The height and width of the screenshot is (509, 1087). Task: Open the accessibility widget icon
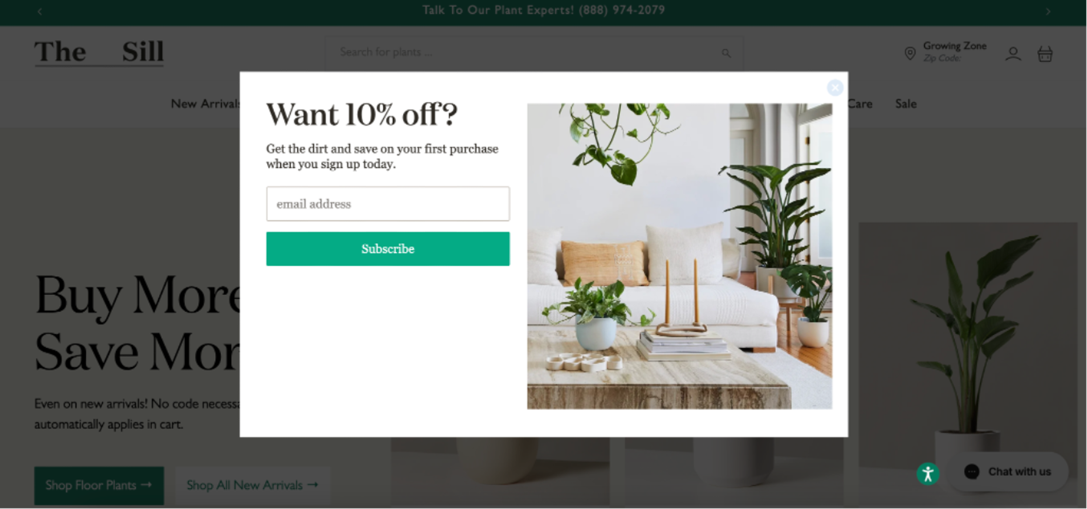[x=928, y=474]
